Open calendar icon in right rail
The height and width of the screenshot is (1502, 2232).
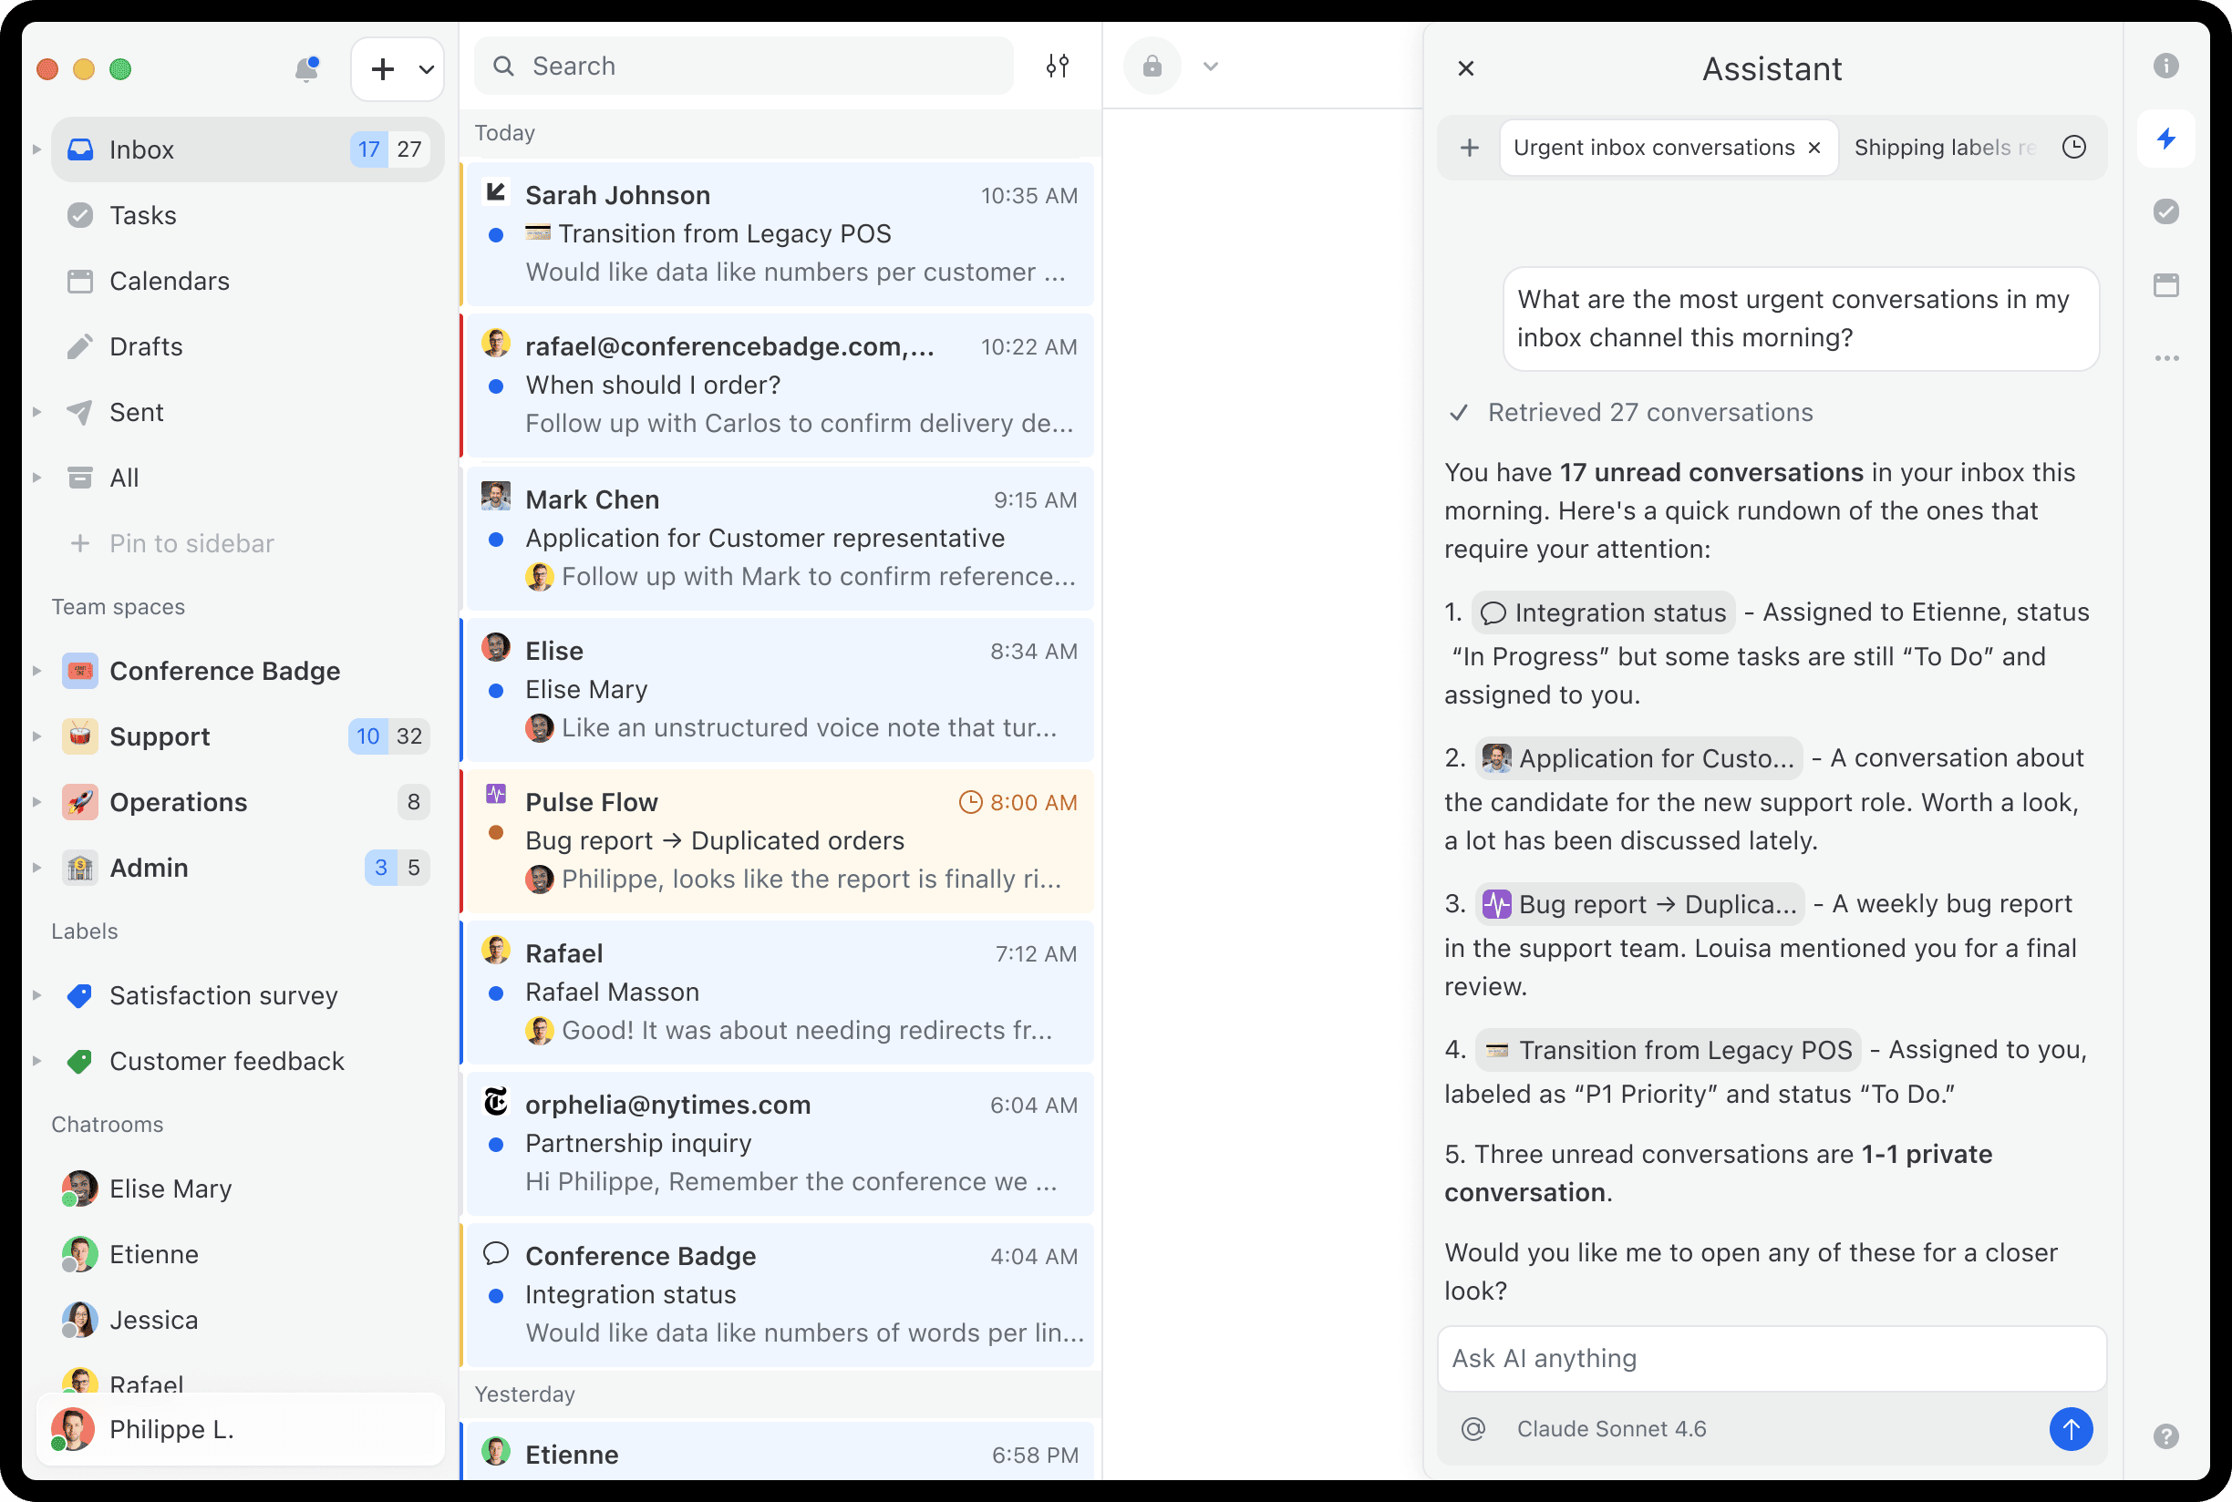(2165, 285)
